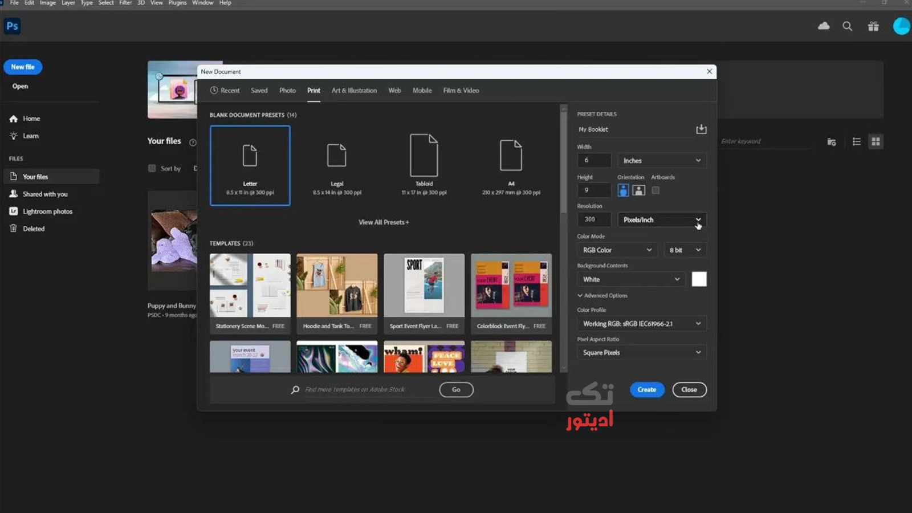912x513 pixels.
Task: Click the white background color swatch
Action: tap(699, 279)
